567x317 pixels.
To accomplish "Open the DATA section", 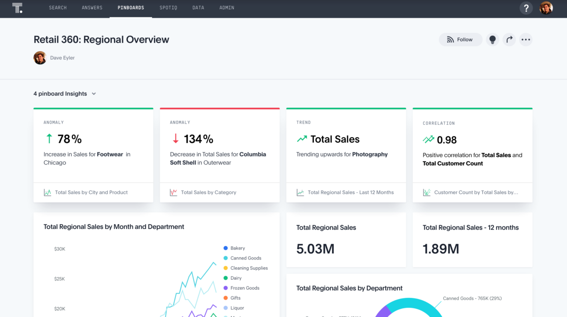I will (x=198, y=8).
